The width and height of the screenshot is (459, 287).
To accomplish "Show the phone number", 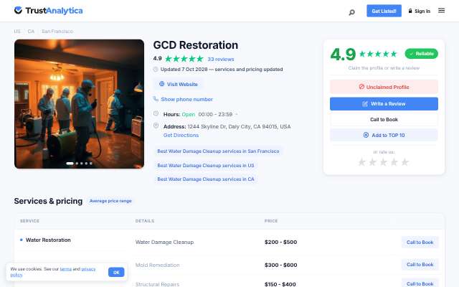I will pos(186,99).
